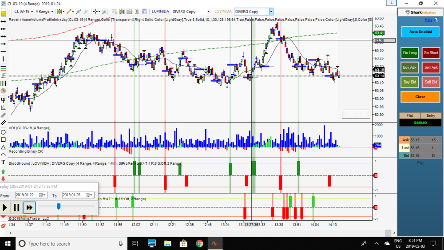
Task: Select the drawing tools pencil icon
Action: tap(70, 12)
